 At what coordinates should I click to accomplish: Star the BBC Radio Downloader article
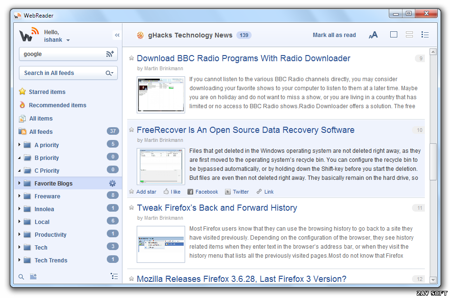(x=131, y=58)
